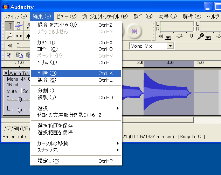
Task: Choose カット (t) from the edit menu
Action: tap(76, 42)
